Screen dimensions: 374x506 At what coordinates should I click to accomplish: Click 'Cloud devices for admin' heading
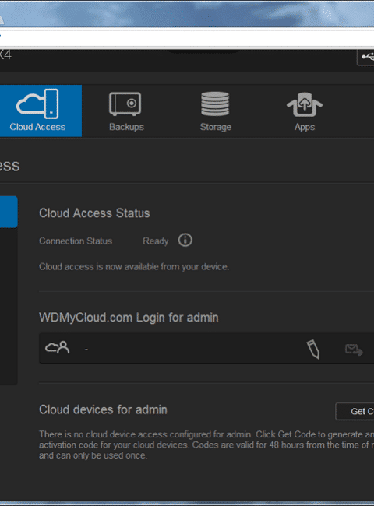click(103, 409)
